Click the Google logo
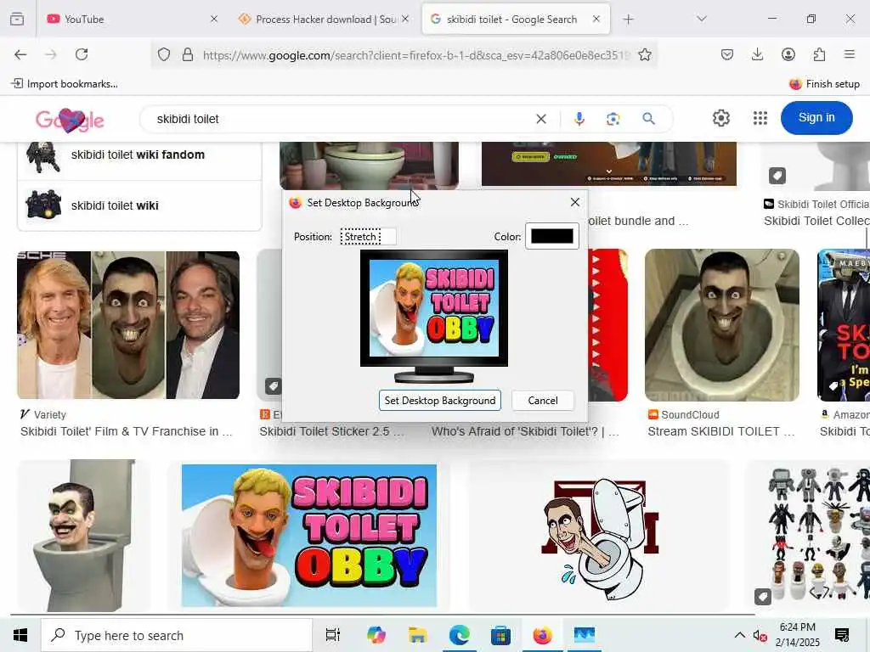870x652 pixels. click(70, 119)
